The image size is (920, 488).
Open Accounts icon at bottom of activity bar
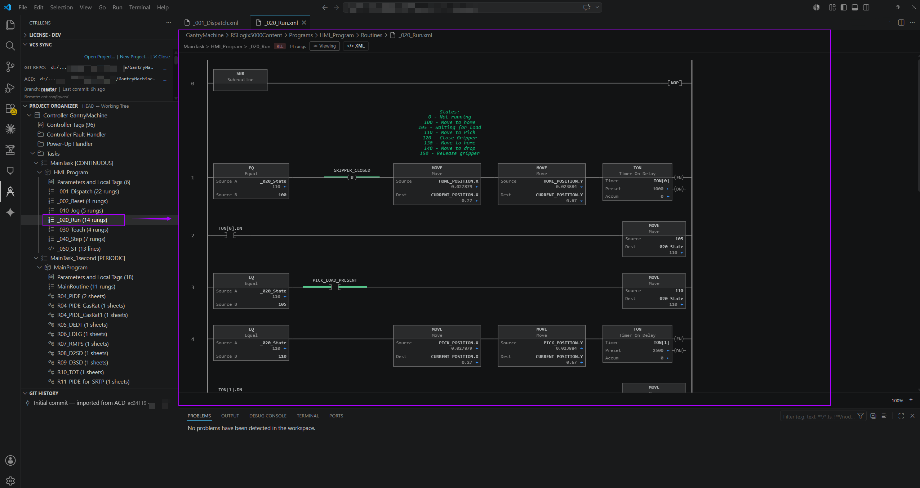10,460
